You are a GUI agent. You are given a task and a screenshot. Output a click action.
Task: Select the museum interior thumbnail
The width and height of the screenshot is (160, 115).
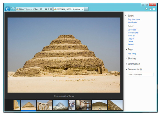click(84, 105)
